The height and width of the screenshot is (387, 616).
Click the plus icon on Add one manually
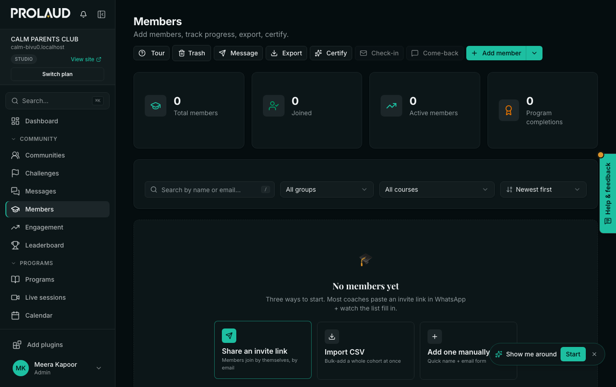point(435,337)
